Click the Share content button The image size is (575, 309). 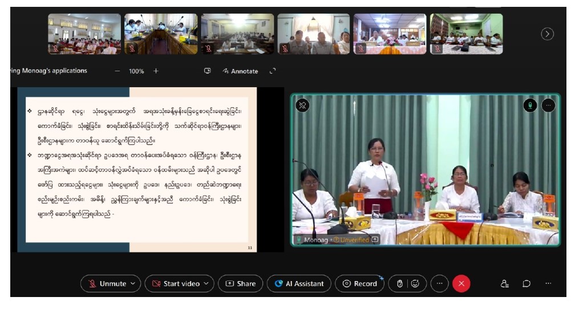(x=240, y=283)
